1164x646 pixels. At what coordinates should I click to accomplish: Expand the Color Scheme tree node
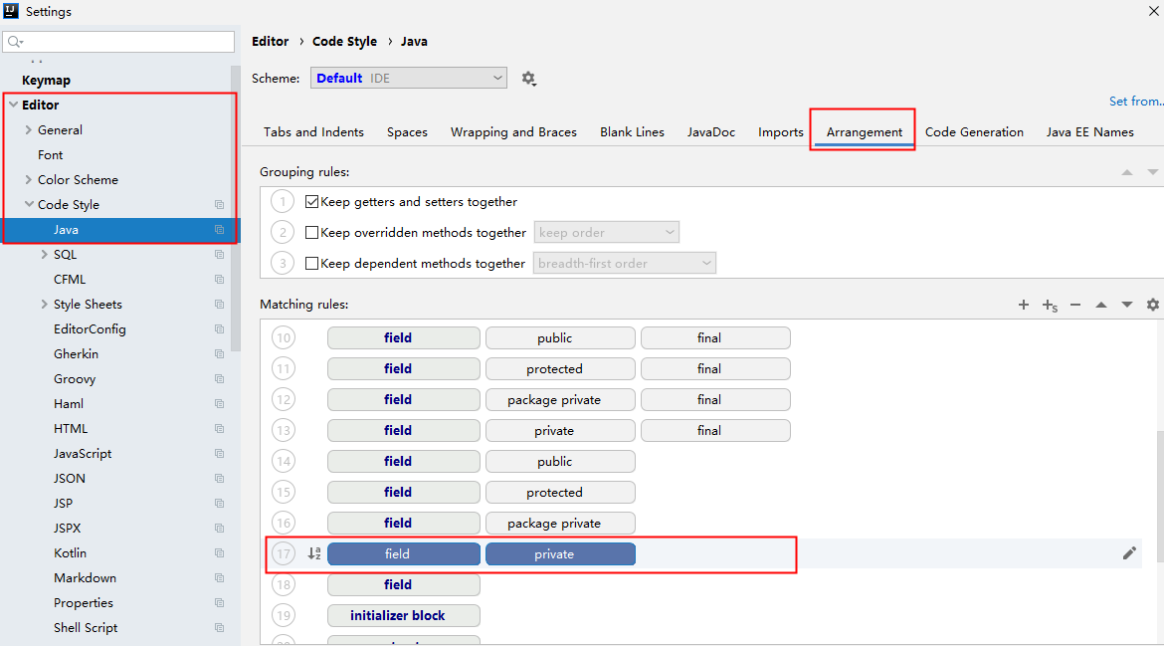28,180
